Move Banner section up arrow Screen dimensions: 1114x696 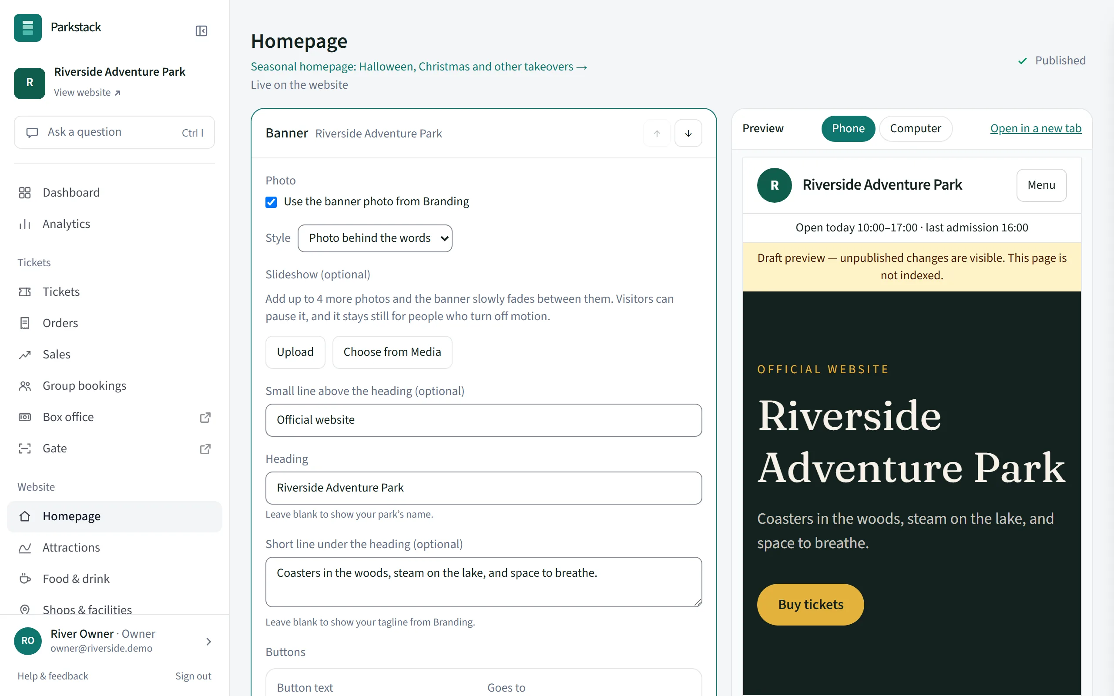[657, 134]
